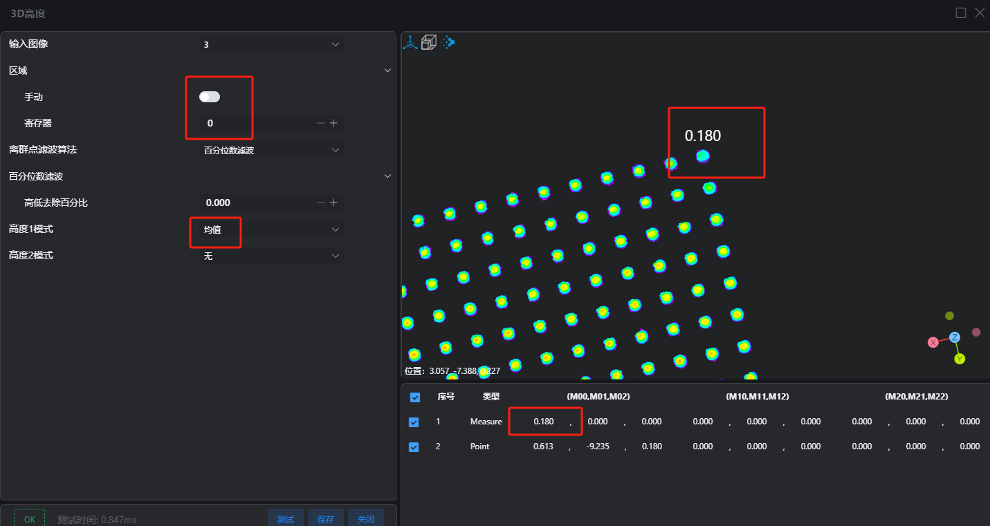Maximize the 3D高度 window
The image size is (990, 526).
961,12
